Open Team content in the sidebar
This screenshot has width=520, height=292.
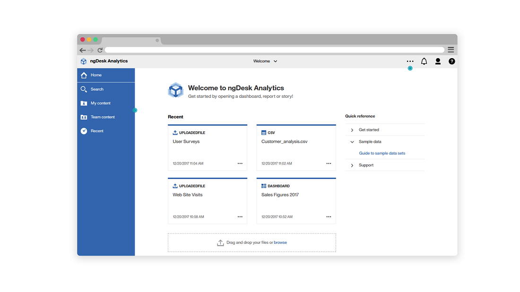tap(106, 117)
